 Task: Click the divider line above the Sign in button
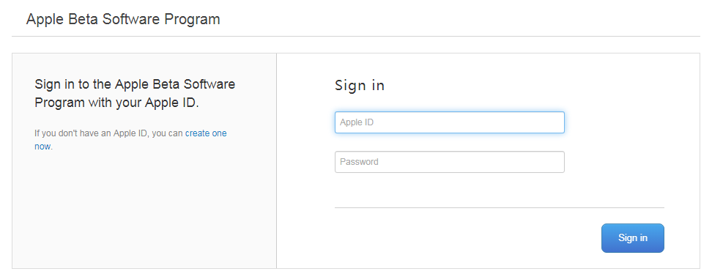point(500,208)
